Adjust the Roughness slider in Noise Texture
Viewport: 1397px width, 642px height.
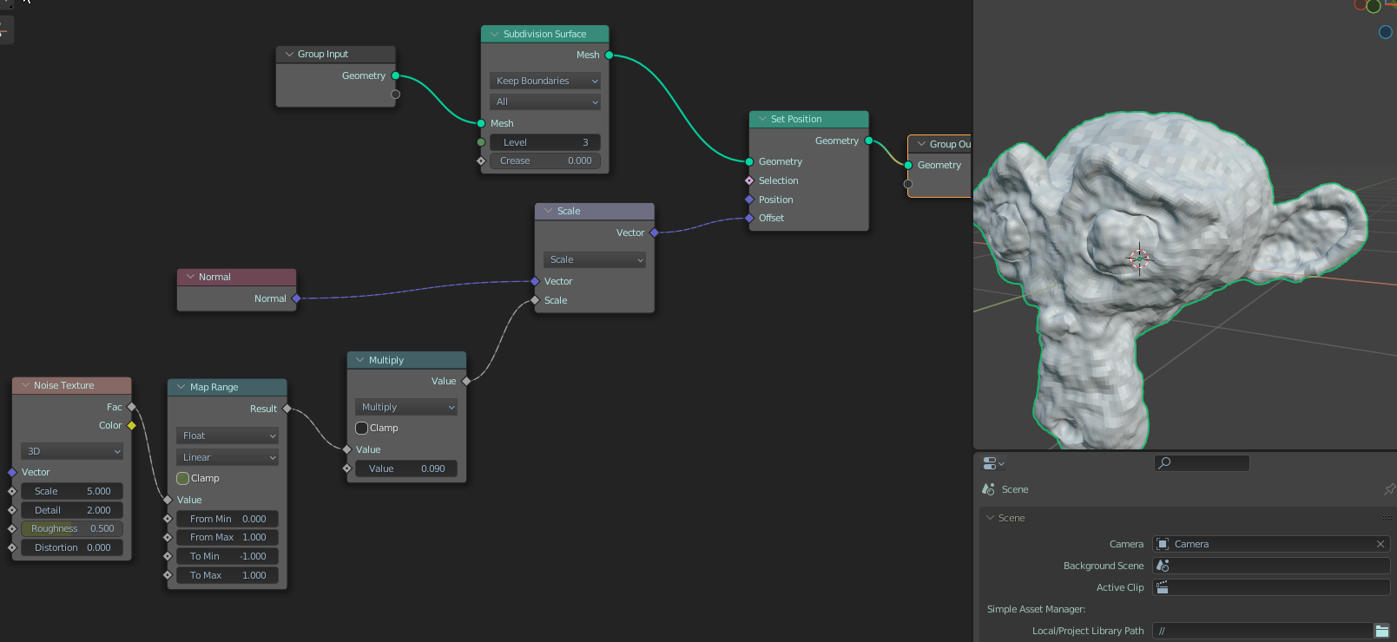click(x=72, y=528)
